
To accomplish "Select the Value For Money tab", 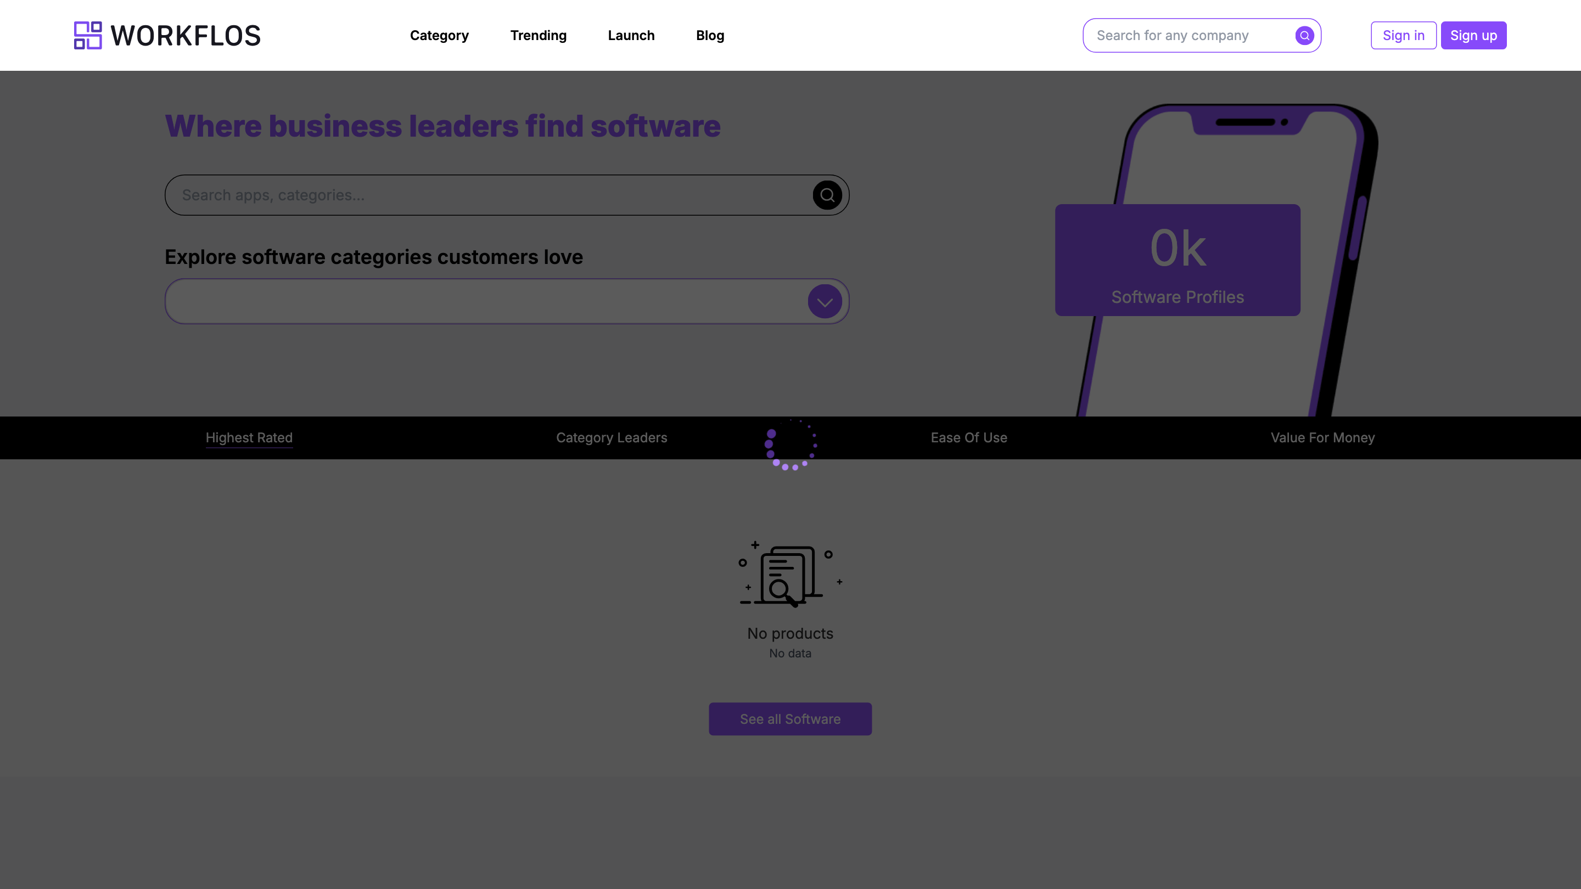I will [x=1322, y=437].
